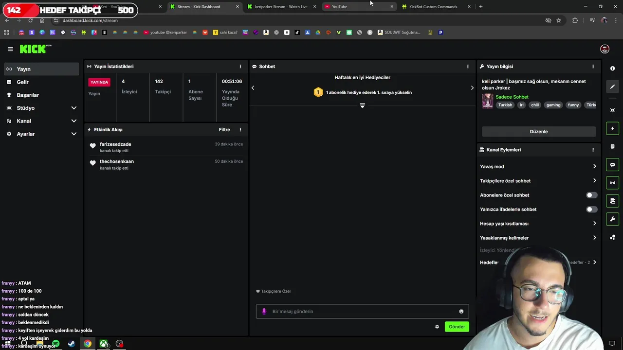Image resolution: width=623 pixels, height=350 pixels.
Task: Toggle the chat bubble panel icon
Action: click(612, 165)
